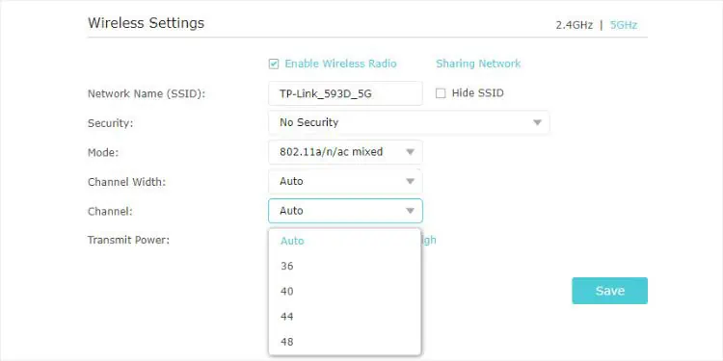Open the Channel Width dropdown arrow
Screen dimensions: 723x361
[410, 181]
